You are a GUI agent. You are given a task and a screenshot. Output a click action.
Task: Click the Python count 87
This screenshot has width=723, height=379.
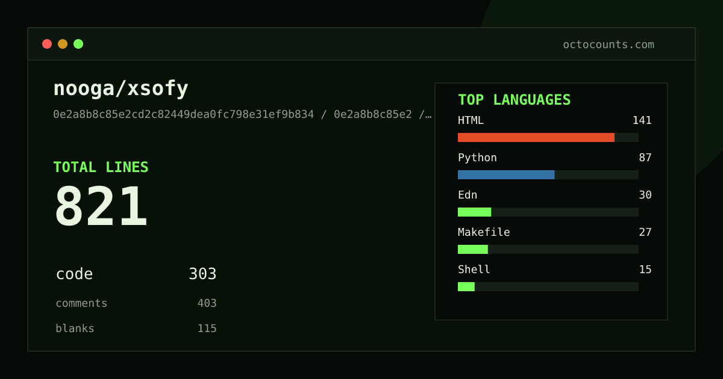tap(645, 158)
